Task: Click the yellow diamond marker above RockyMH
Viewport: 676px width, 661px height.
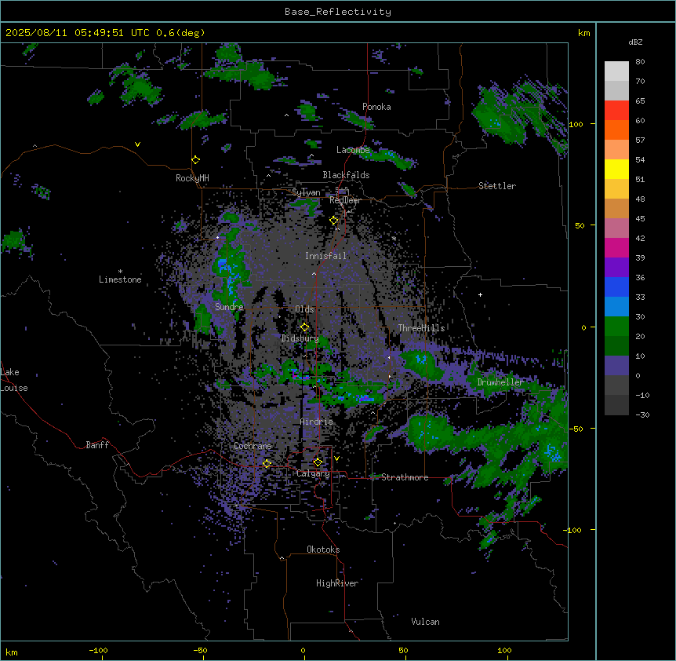Action: (x=196, y=160)
